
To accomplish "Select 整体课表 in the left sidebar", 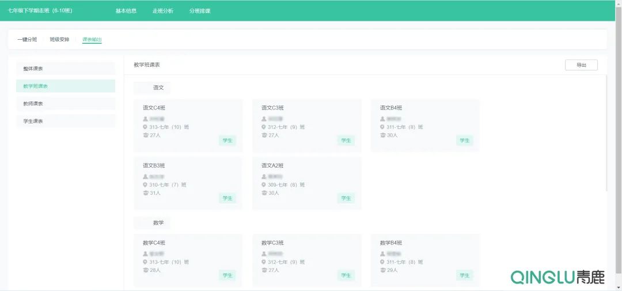I will 65,69.
